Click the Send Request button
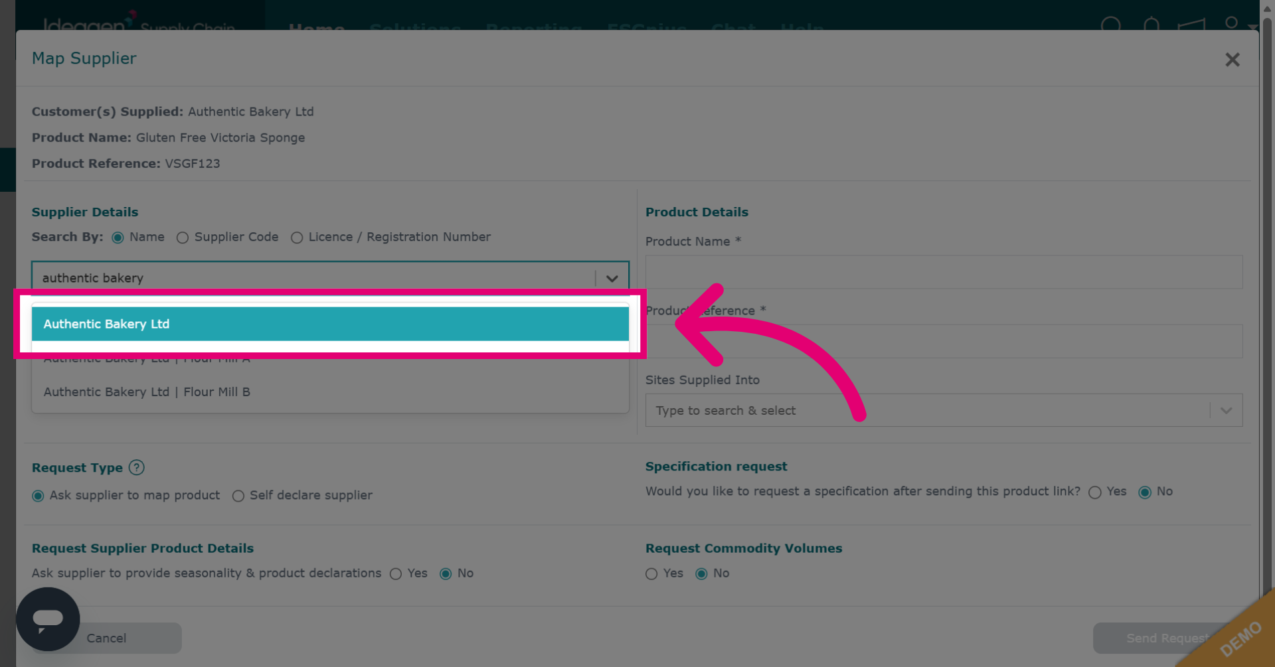This screenshot has width=1275, height=667. [1167, 638]
